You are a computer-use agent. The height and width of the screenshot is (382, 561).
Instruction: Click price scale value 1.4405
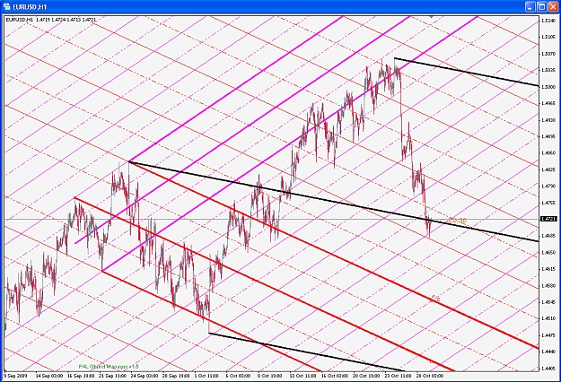548,368
